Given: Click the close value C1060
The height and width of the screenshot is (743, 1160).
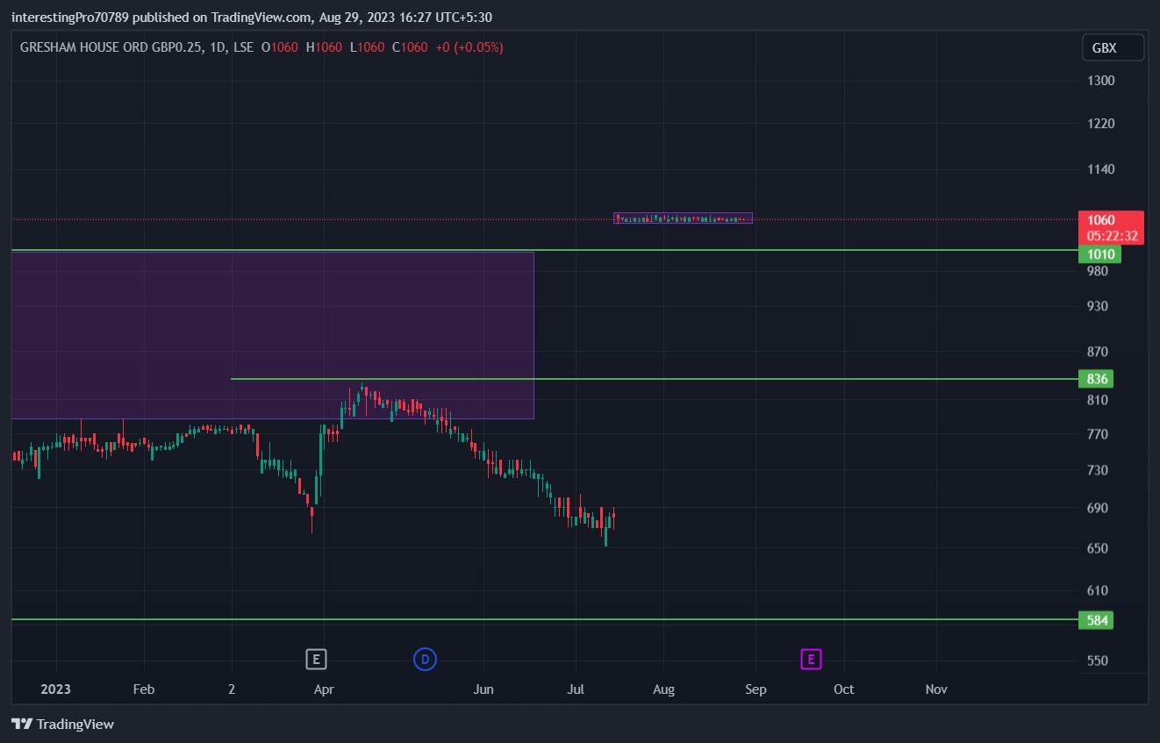Looking at the screenshot, I should click(x=410, y=47).
